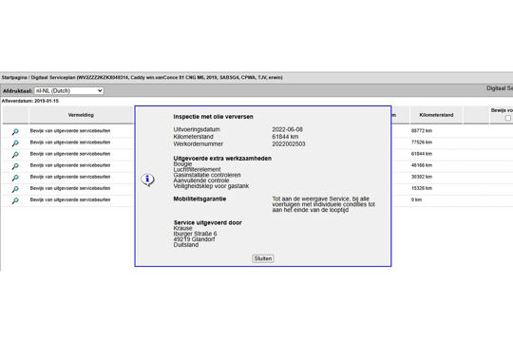
Task: Click Veiligheidsklep voor gastank item
Action: tap(211, 186)
